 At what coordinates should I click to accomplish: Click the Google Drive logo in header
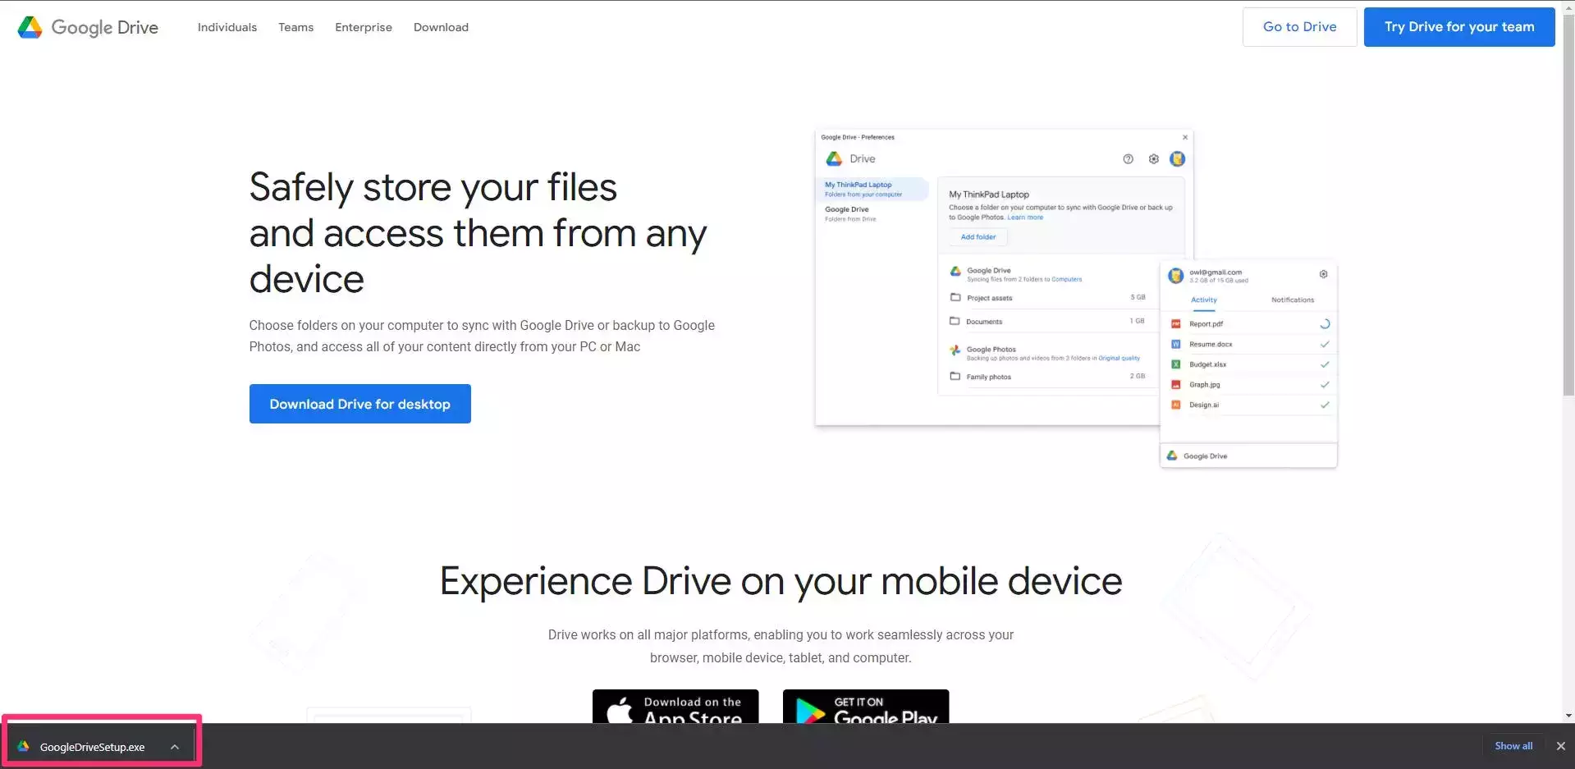[x=88, y=27]
